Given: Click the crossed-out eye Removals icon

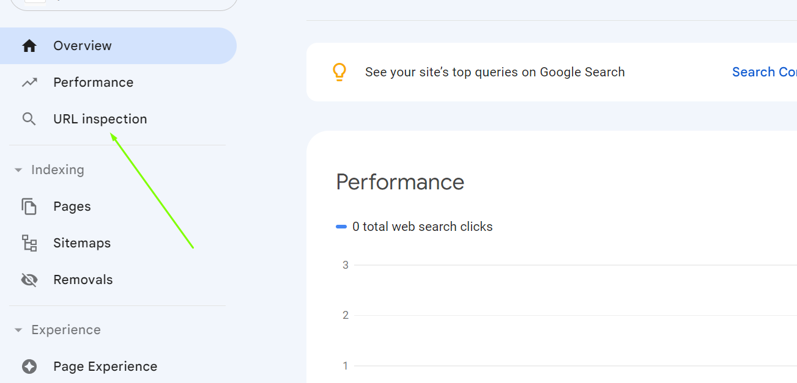Looking at the screenshot, I should point(29,280).
